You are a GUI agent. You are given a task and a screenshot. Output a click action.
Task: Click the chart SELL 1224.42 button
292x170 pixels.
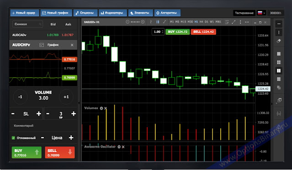[x=203, y=32]
